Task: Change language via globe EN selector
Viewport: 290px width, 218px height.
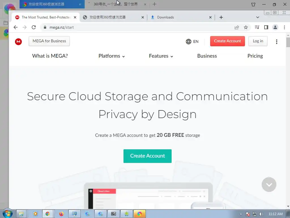Action: click(x=192, y=41)
